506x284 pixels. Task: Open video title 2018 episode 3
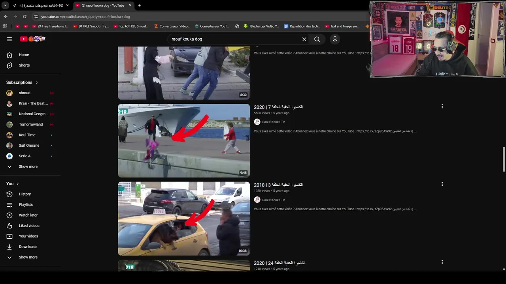[x=278, y=185]
